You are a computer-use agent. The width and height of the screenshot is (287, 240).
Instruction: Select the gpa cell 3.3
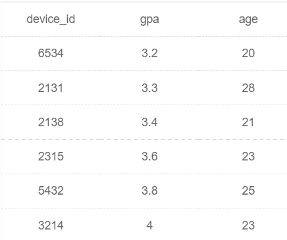click(x=149, y=88)
